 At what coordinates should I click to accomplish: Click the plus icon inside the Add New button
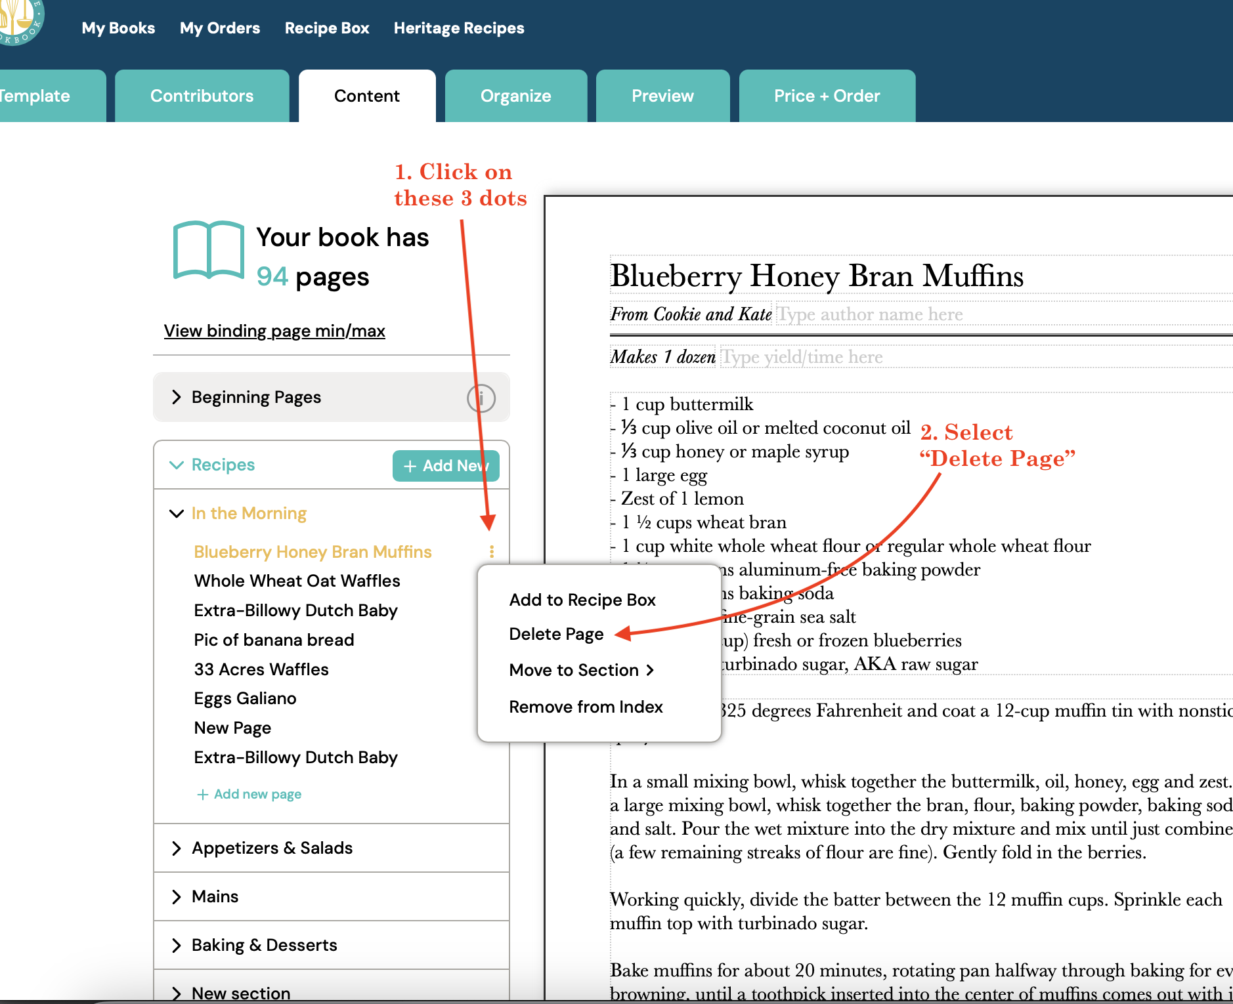(x=410, y=466)
